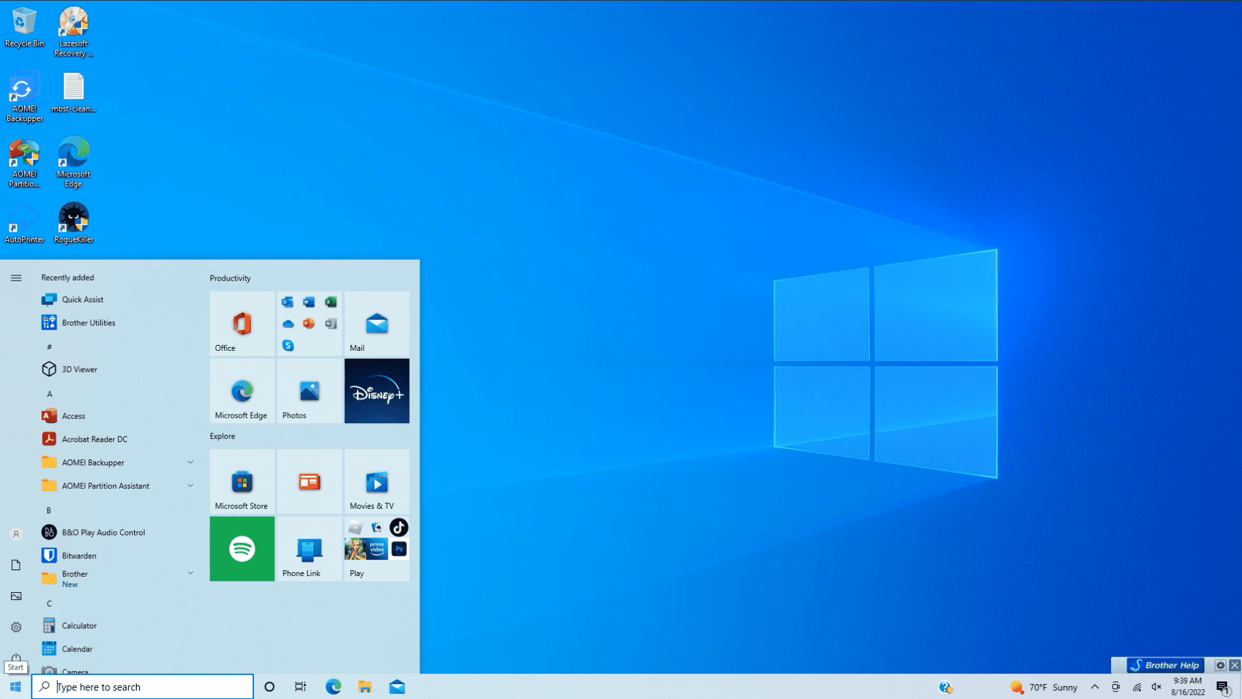Image resolution: width=1242 pixels, height=699 pixels.
Task: Open the Mail tile in Productivity
Action: [x=377, y=323]
